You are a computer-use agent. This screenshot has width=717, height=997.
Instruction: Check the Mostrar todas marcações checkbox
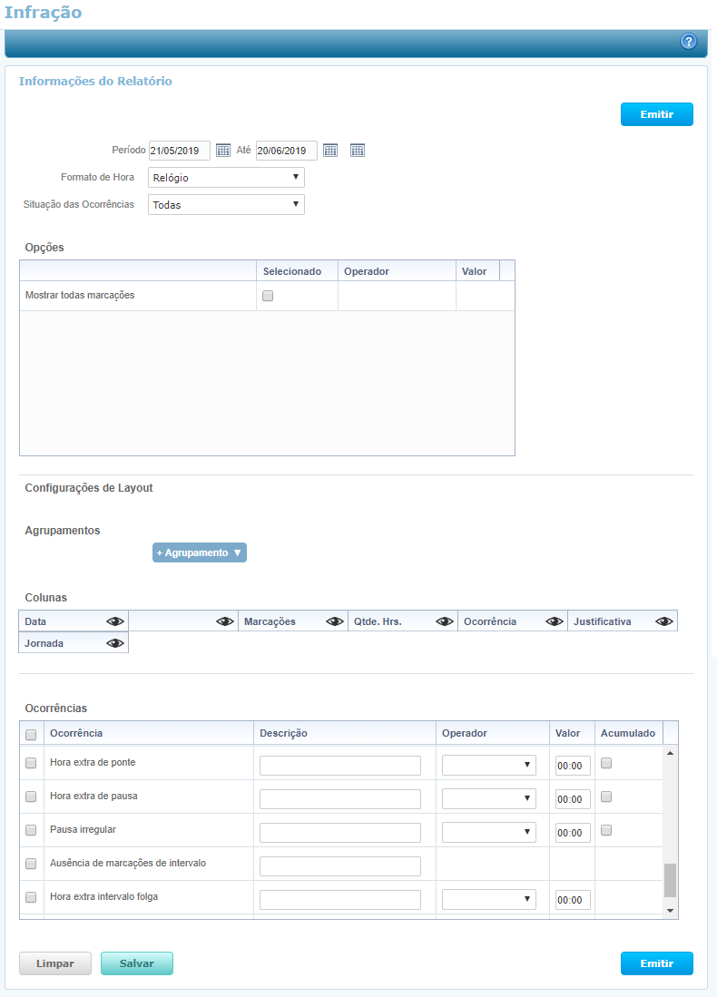click(x=268, y=296)
